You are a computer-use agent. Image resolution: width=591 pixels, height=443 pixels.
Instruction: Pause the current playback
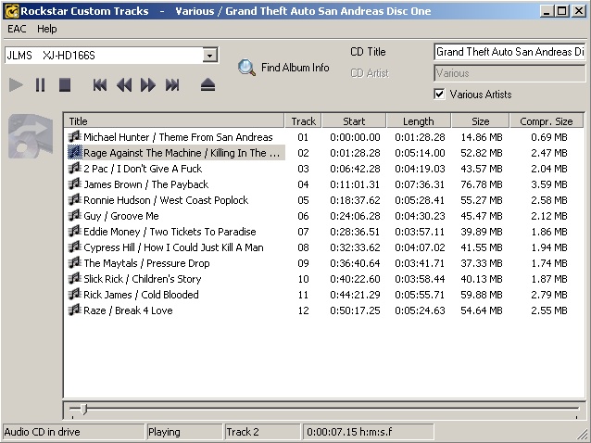(x=41, y=85)
